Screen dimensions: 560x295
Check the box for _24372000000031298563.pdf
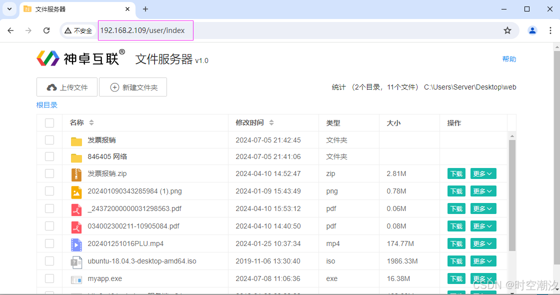point(49,208)
